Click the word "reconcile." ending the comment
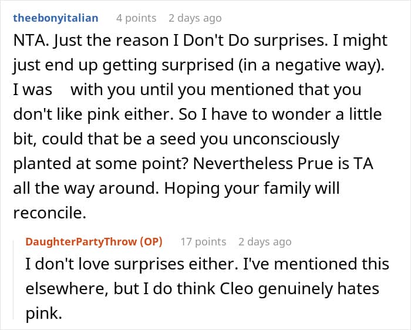This screenshot has height=330, width=411. (x=49, y=214)
